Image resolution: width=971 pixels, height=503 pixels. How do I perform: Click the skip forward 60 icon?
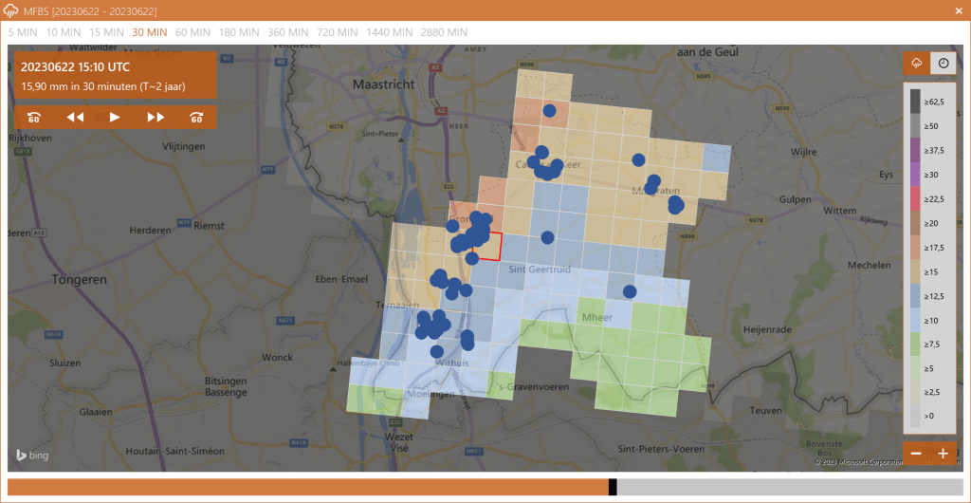[x=196, y=117]
